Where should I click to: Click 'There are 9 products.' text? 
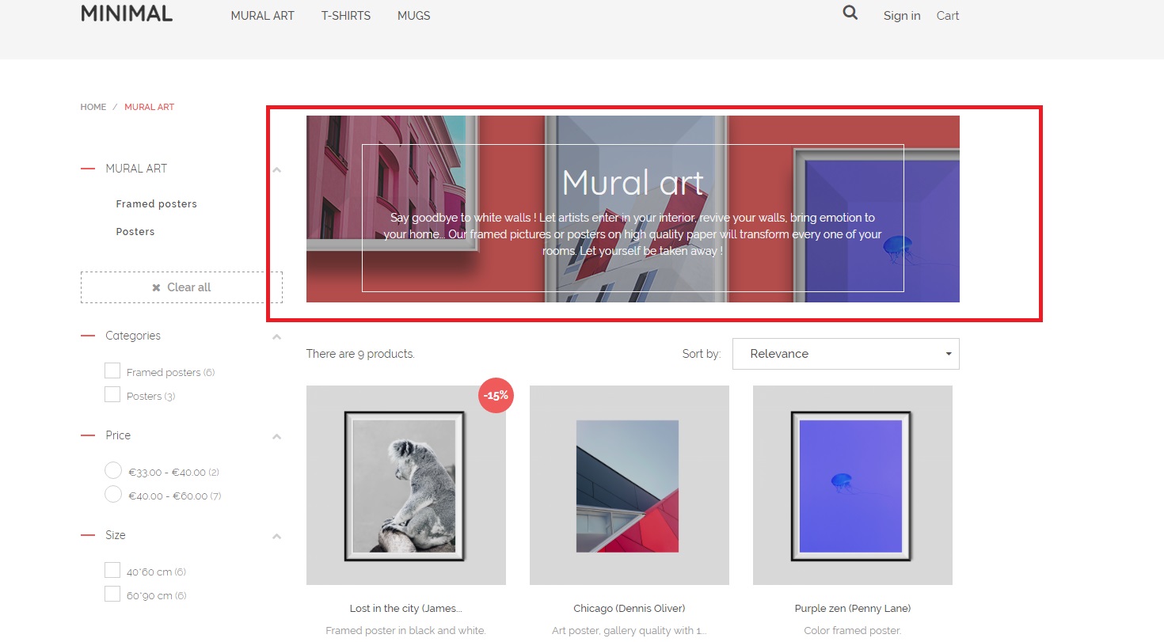360,354
